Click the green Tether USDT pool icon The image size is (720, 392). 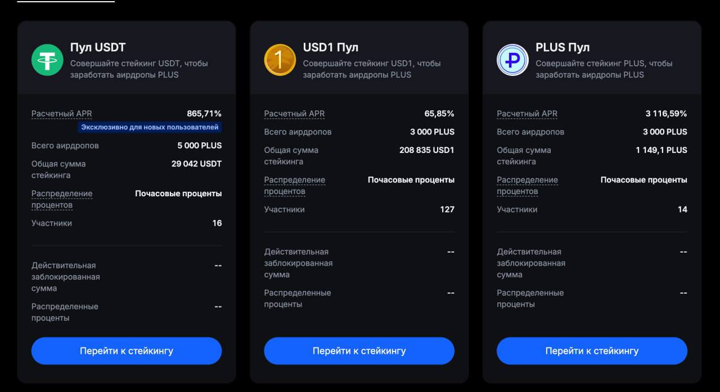coord(47,60)
